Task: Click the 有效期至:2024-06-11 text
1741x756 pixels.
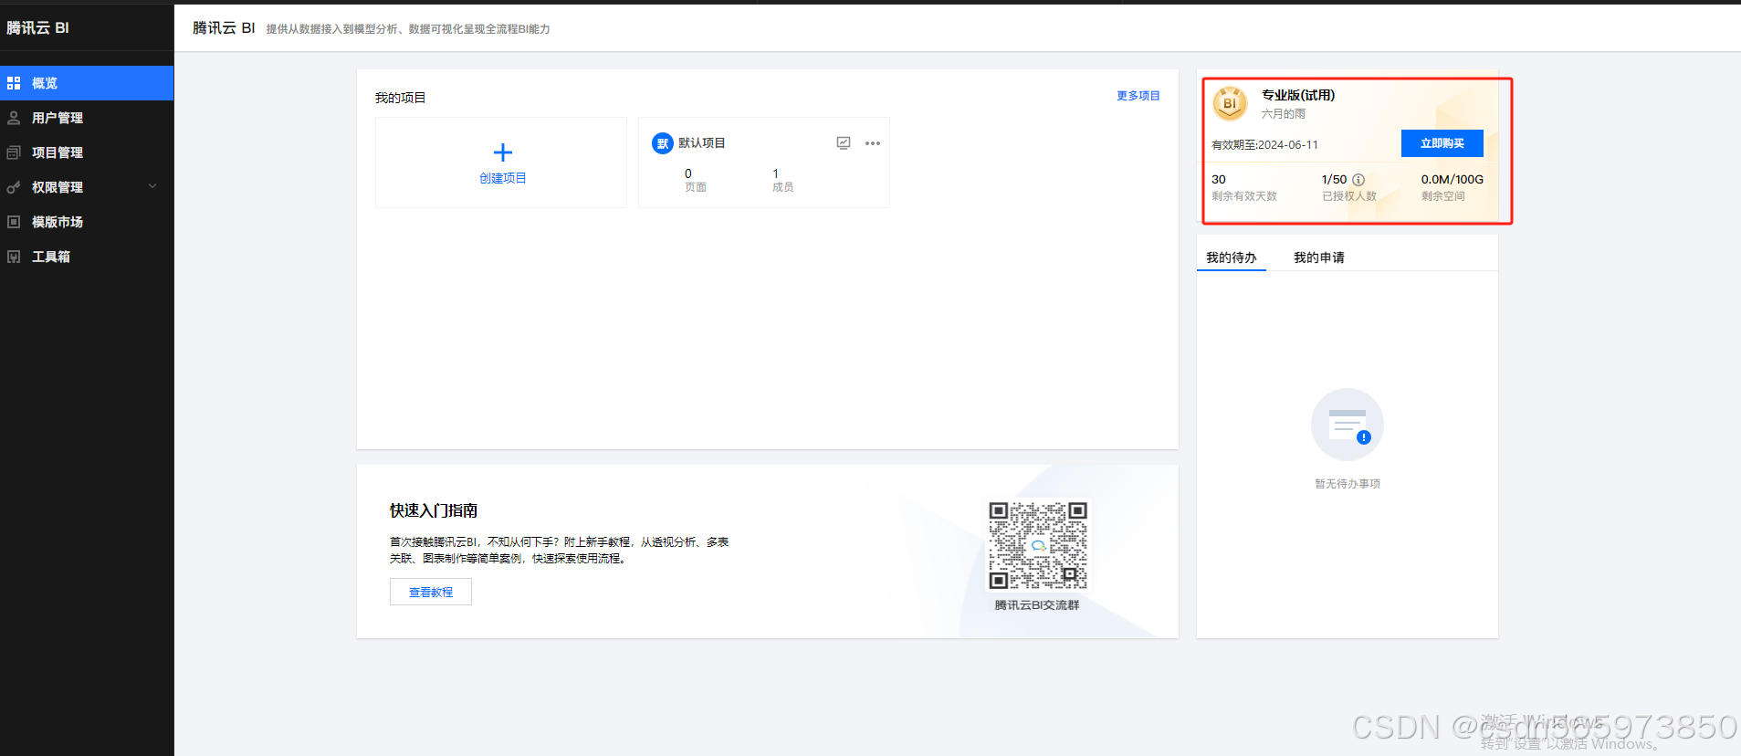Action: coord(1265,145)
